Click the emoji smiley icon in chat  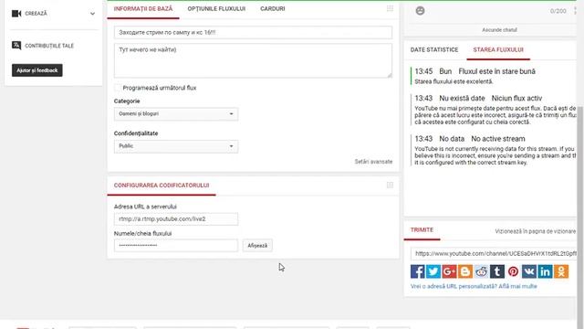pos(420,11)
